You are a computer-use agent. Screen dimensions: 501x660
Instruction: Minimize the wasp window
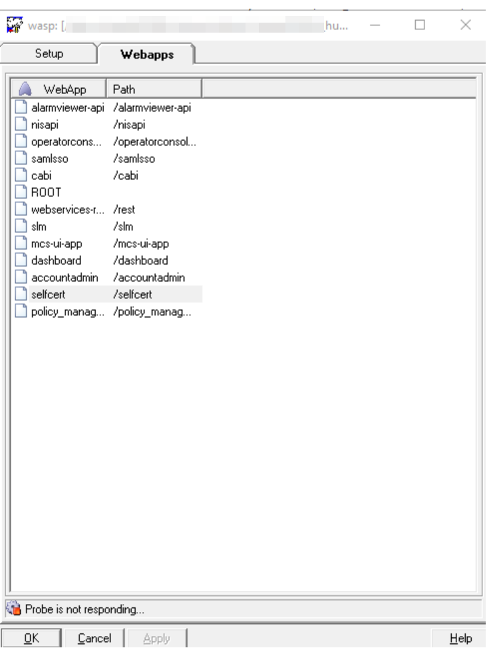375,25
